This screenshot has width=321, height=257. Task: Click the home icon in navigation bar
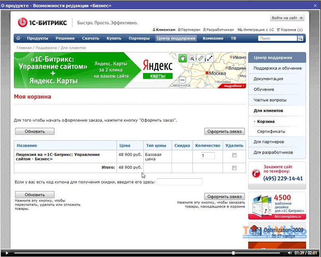pyautogui.click(x=18, y=38)
